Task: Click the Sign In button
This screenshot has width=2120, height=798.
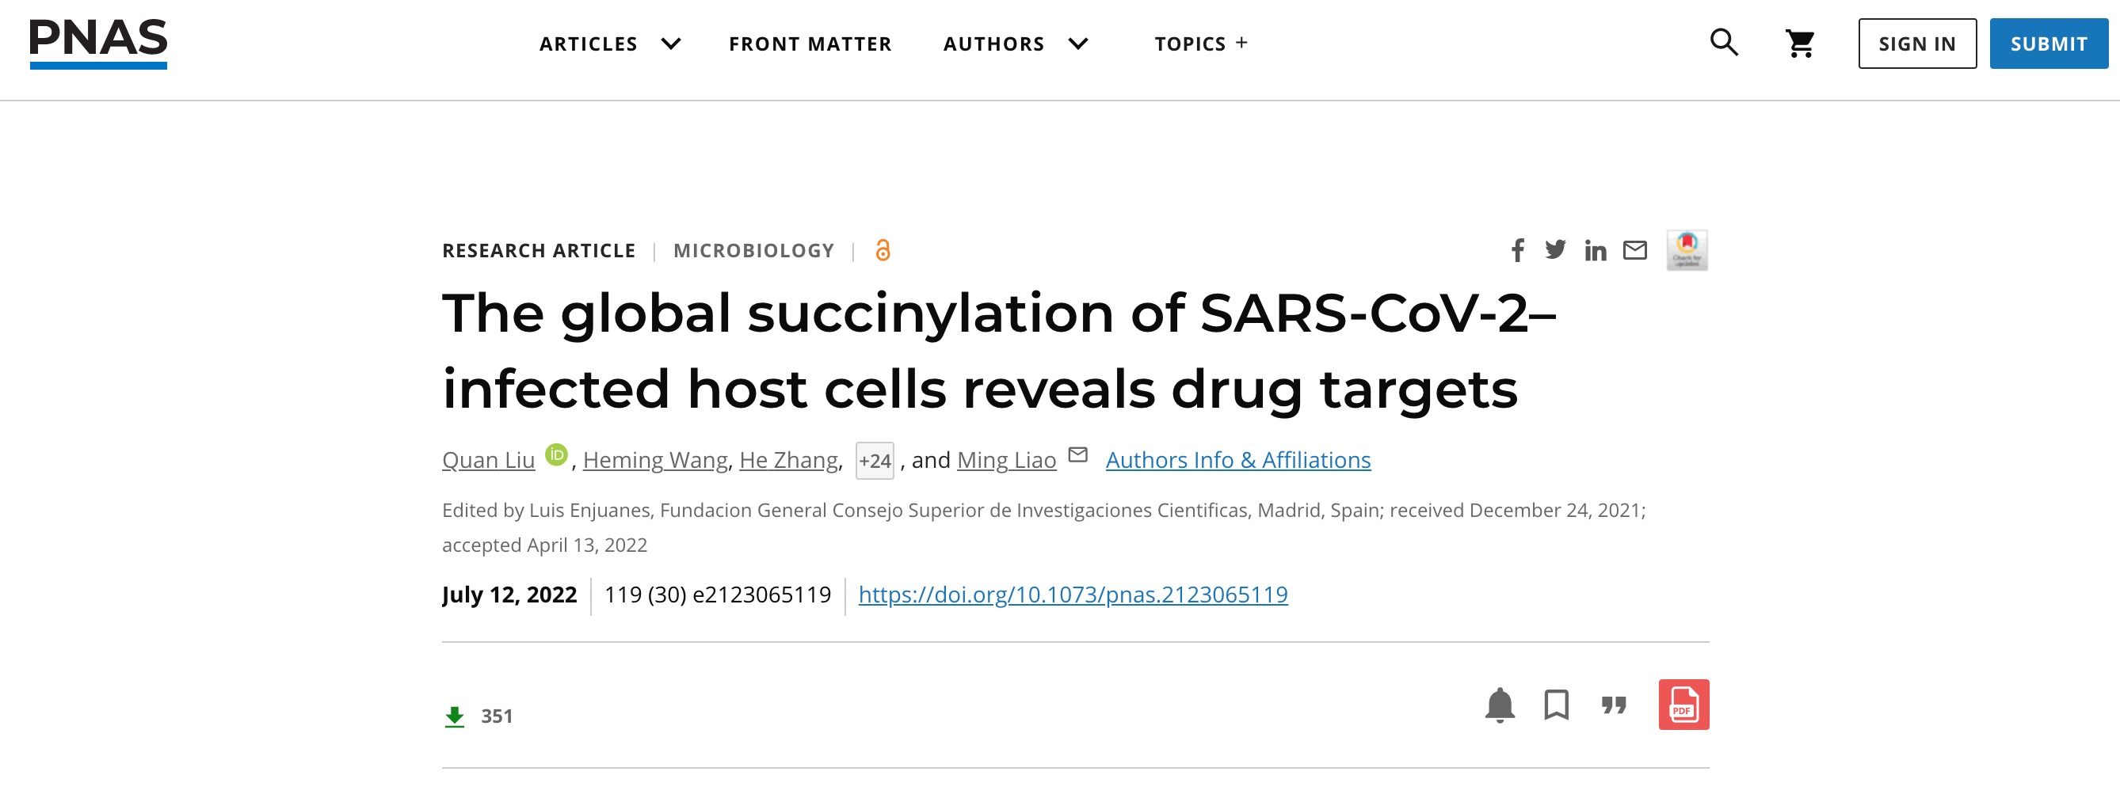Action: point(1916,44)
